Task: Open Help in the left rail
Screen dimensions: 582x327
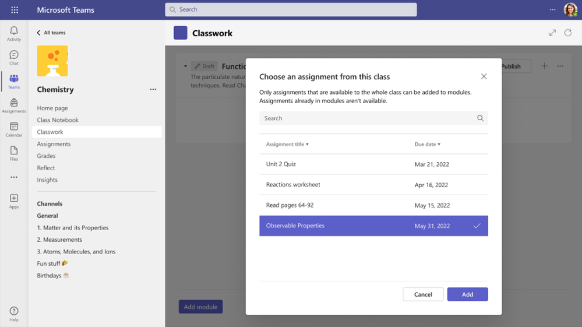Action: 14,314
